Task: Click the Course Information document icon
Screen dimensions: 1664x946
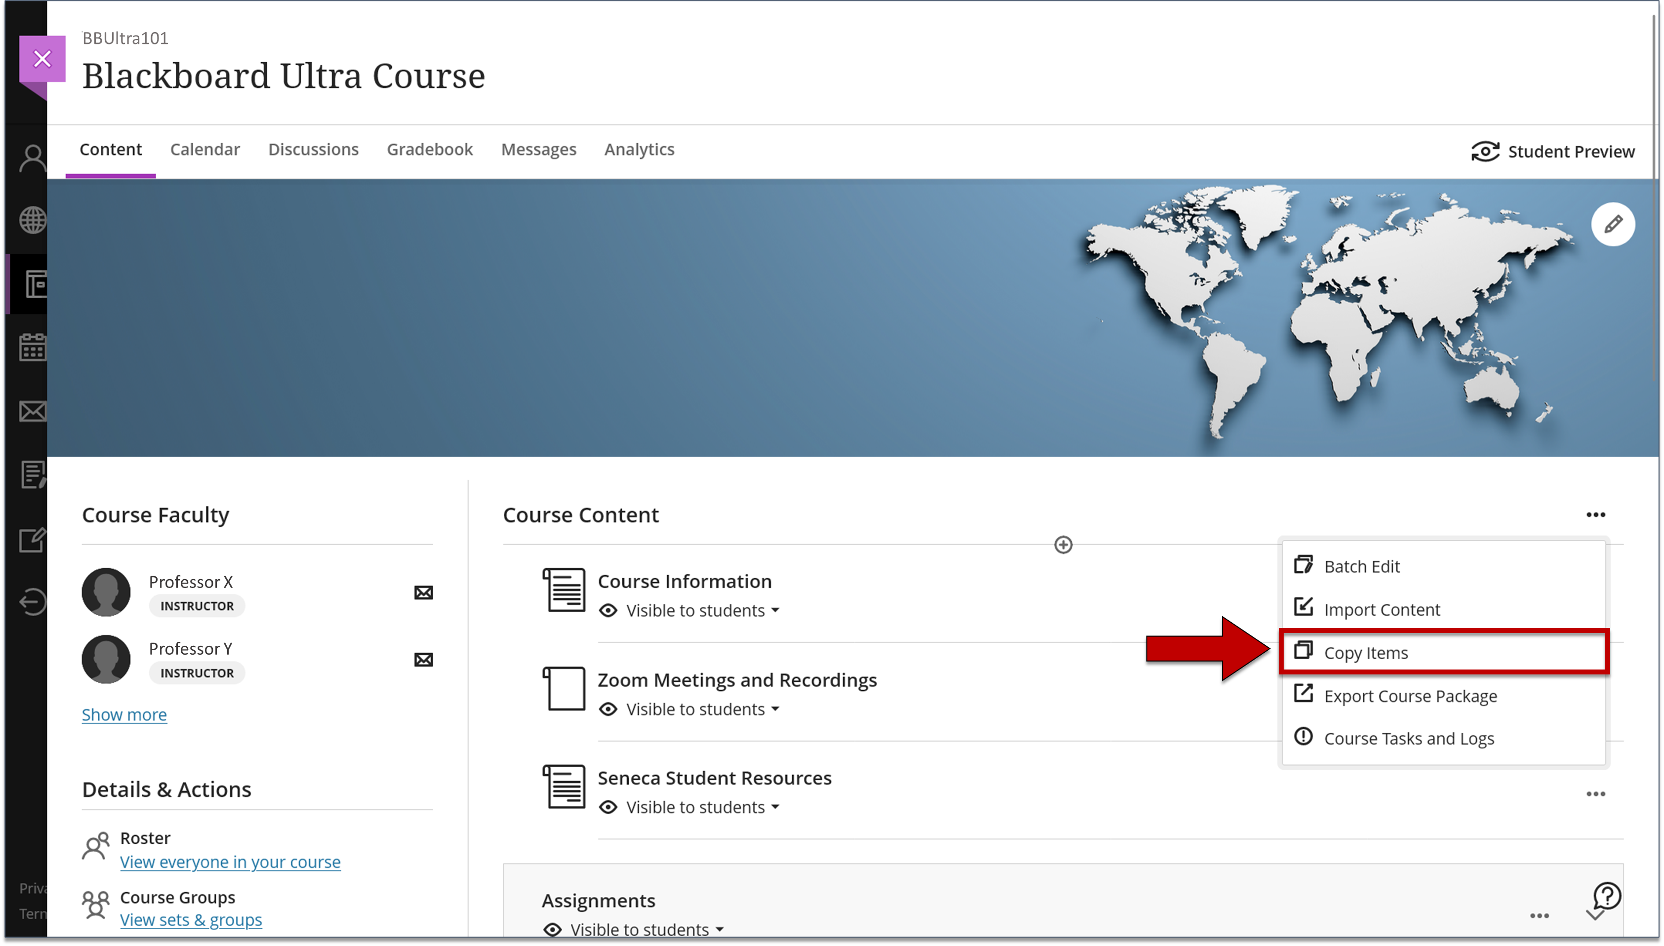Action: (x=564, y=590)
